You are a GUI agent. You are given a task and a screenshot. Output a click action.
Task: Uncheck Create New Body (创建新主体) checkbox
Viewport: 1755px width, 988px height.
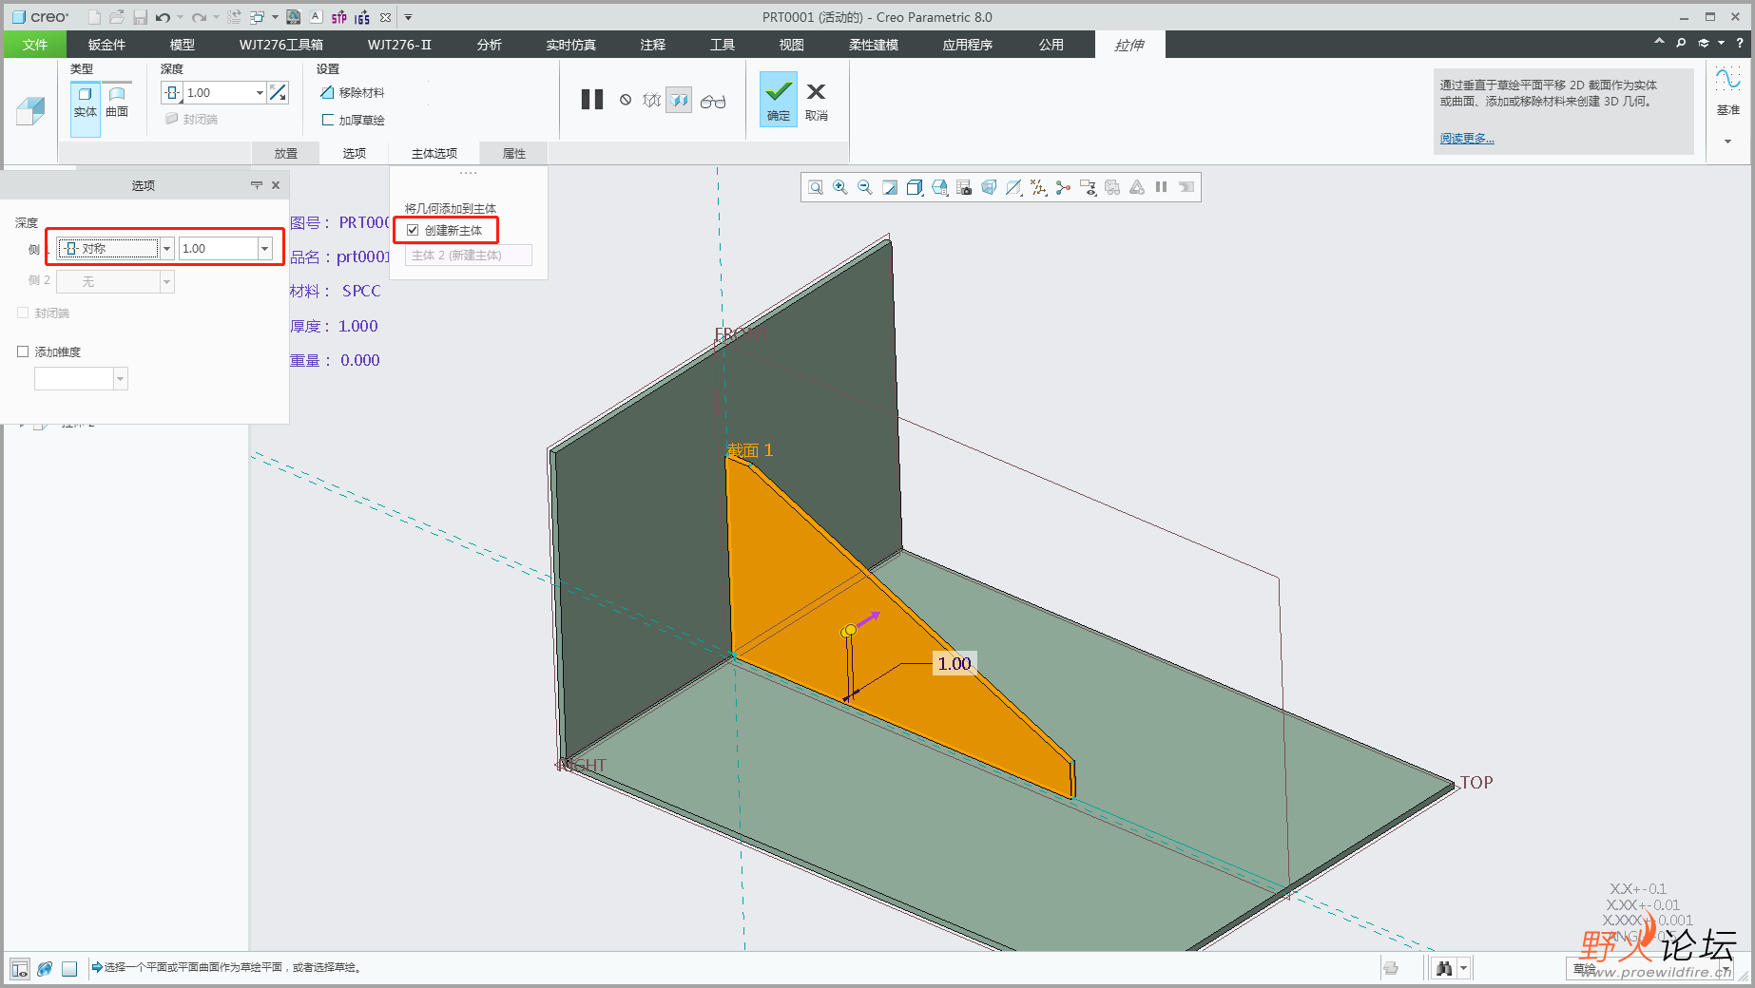pos(413,230)
